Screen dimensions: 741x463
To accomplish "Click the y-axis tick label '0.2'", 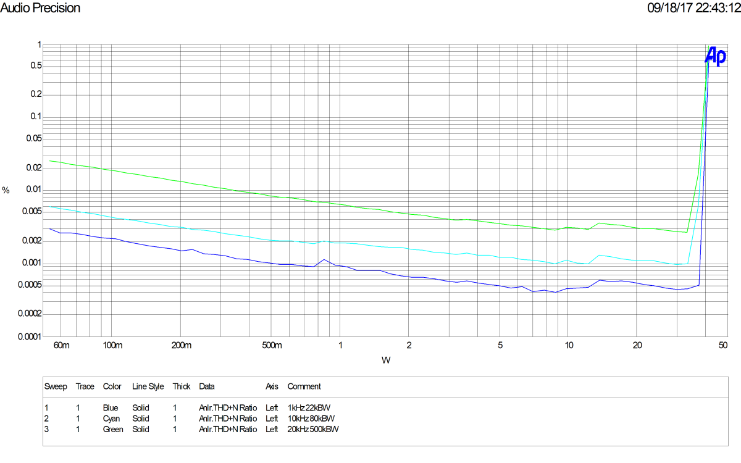I will pyautogui.click(x=35, y=94).
